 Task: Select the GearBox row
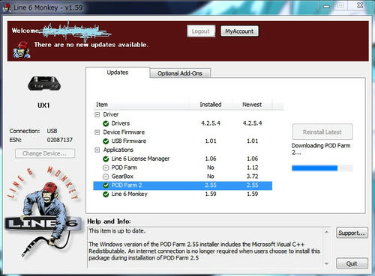coord(183,177)
